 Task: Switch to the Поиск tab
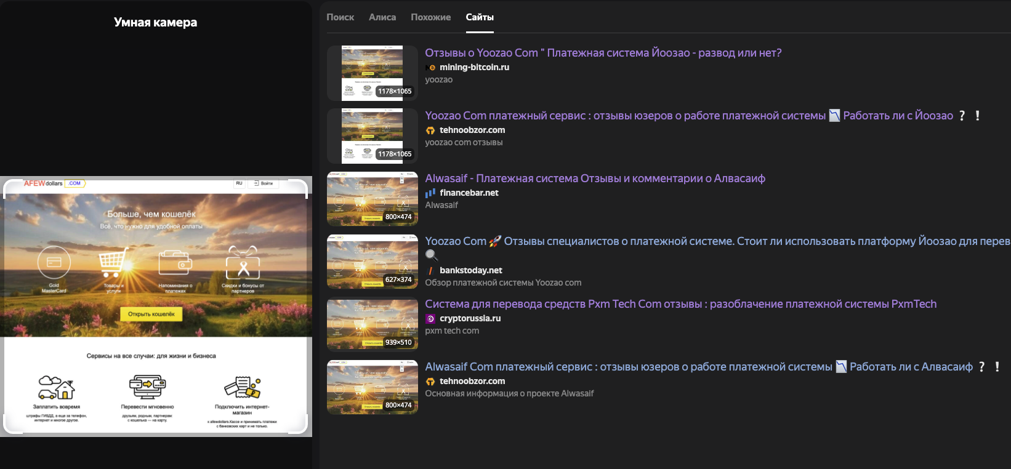340,17
